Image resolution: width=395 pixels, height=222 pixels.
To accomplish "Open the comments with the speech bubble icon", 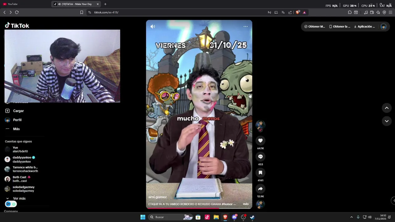I will (x=260, y=157).
